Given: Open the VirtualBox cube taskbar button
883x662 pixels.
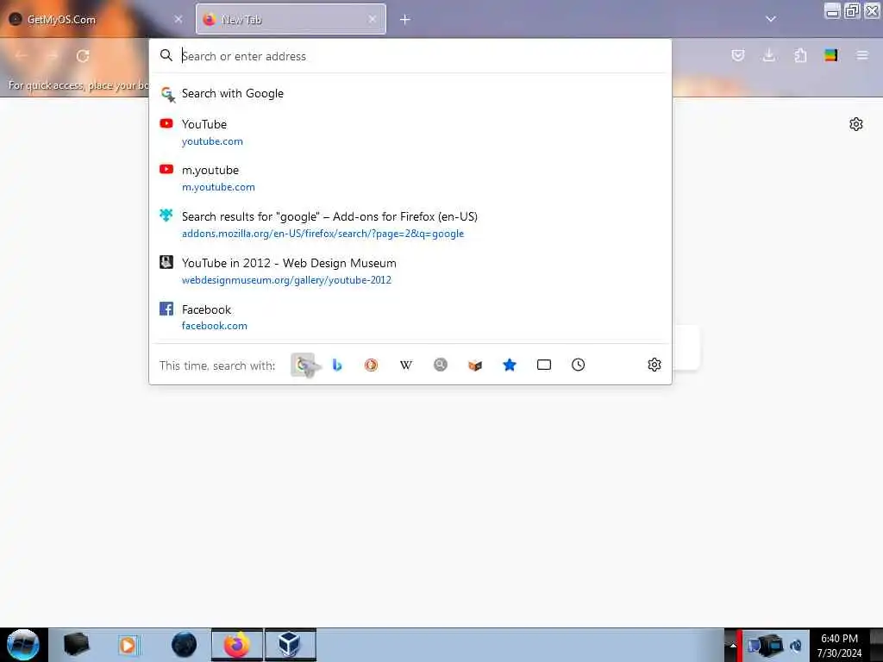Looking at the screenshot, I should (x=290, y=645).
